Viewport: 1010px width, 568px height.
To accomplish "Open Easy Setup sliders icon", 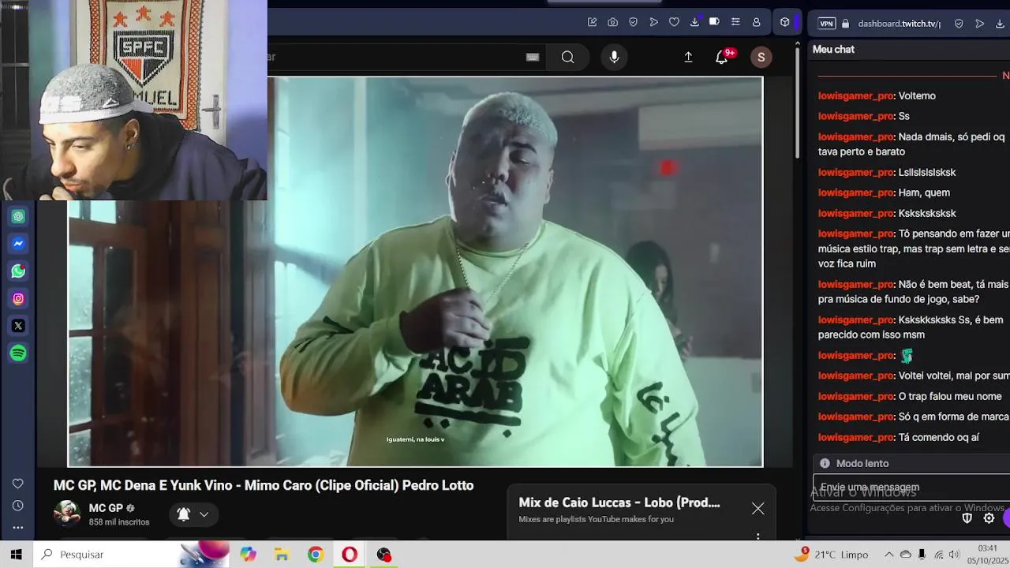I will point(735,22).
